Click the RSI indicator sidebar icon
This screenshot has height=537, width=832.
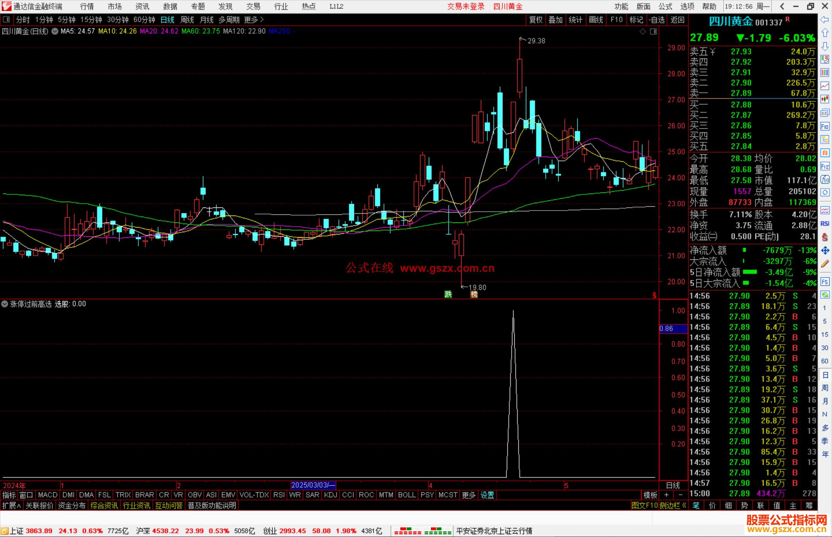(x=825, y=224)
